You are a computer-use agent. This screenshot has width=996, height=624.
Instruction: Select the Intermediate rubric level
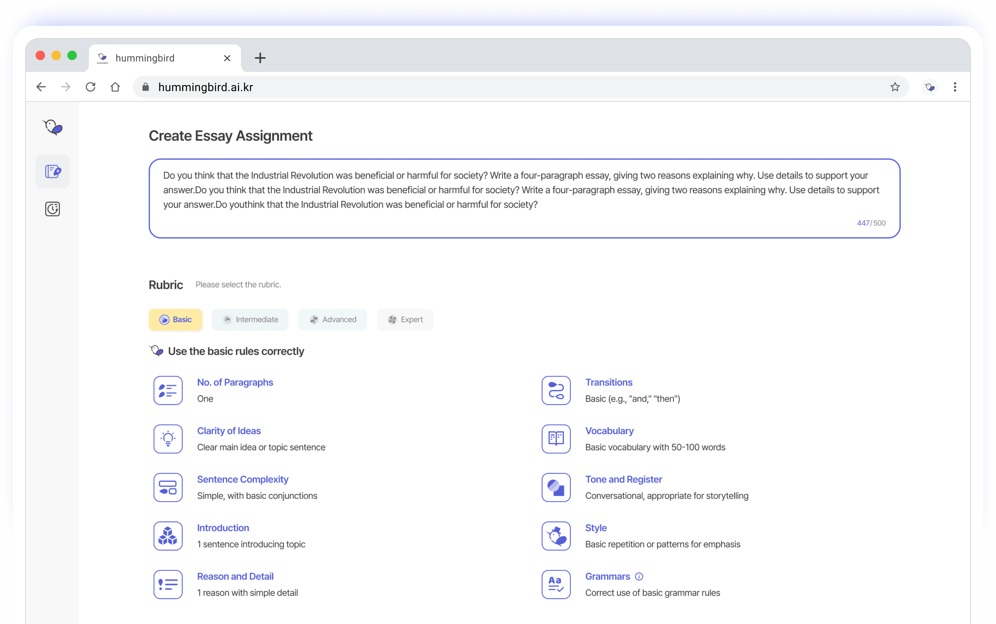coord(250,320)
